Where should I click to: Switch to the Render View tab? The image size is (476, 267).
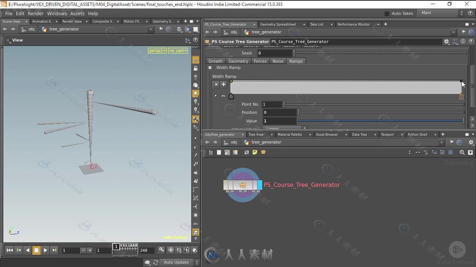coord(72,21)
